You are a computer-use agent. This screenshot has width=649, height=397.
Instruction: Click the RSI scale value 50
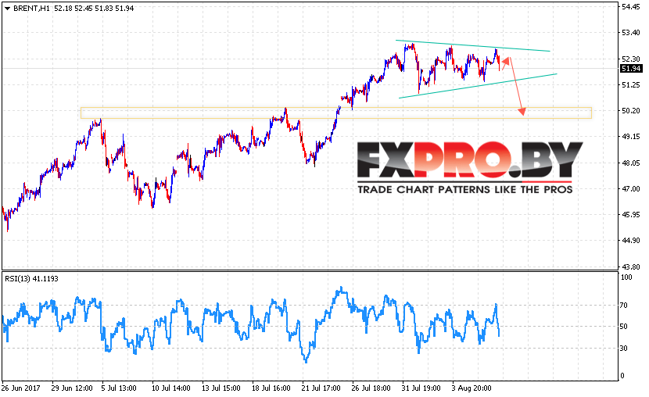tap(625, 327)
